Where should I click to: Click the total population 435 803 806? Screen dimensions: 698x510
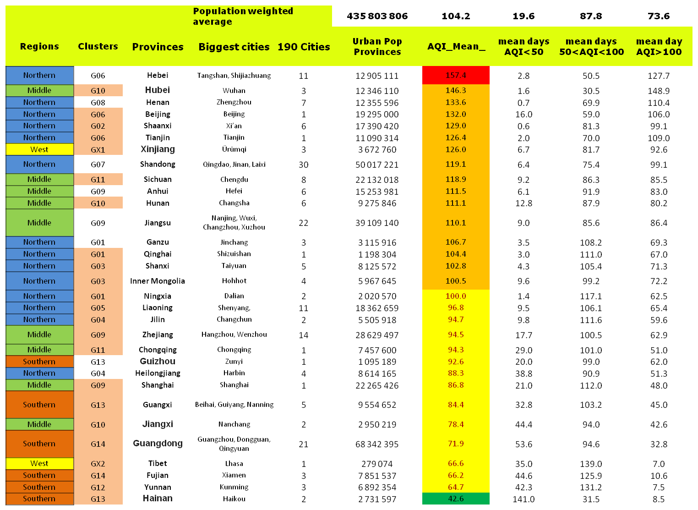click(377, 16)
